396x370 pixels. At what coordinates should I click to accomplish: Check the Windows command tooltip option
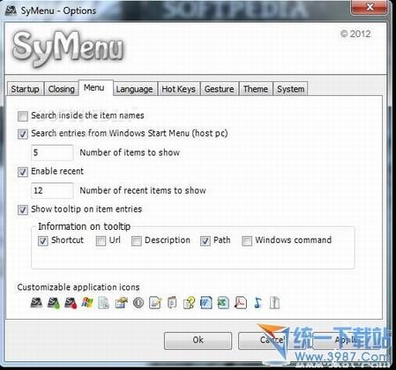tap(247, 240)
